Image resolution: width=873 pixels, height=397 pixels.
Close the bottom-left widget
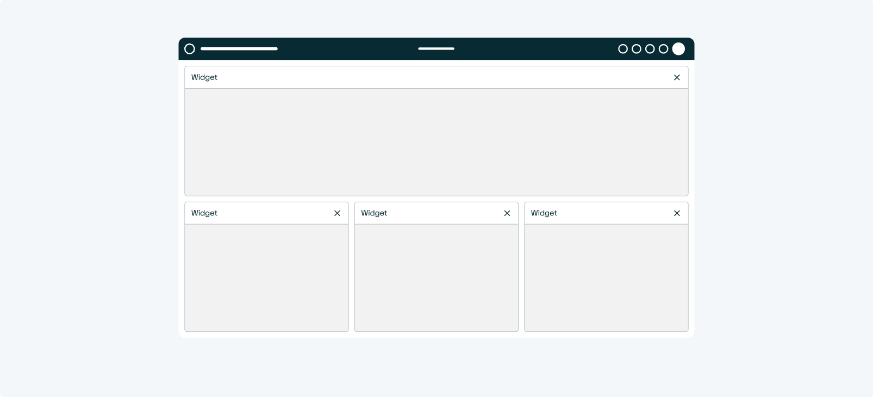[337, 213]
